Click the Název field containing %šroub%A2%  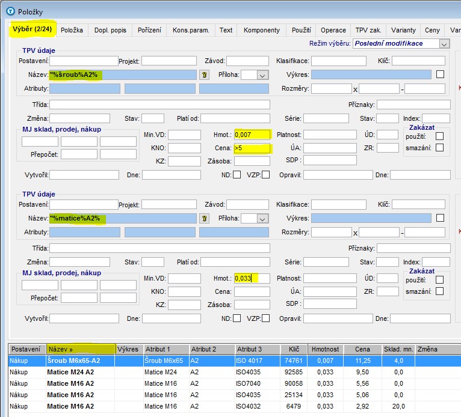click(x=123, y=75)
